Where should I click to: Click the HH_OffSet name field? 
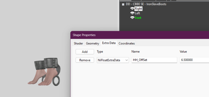(154, 60)
